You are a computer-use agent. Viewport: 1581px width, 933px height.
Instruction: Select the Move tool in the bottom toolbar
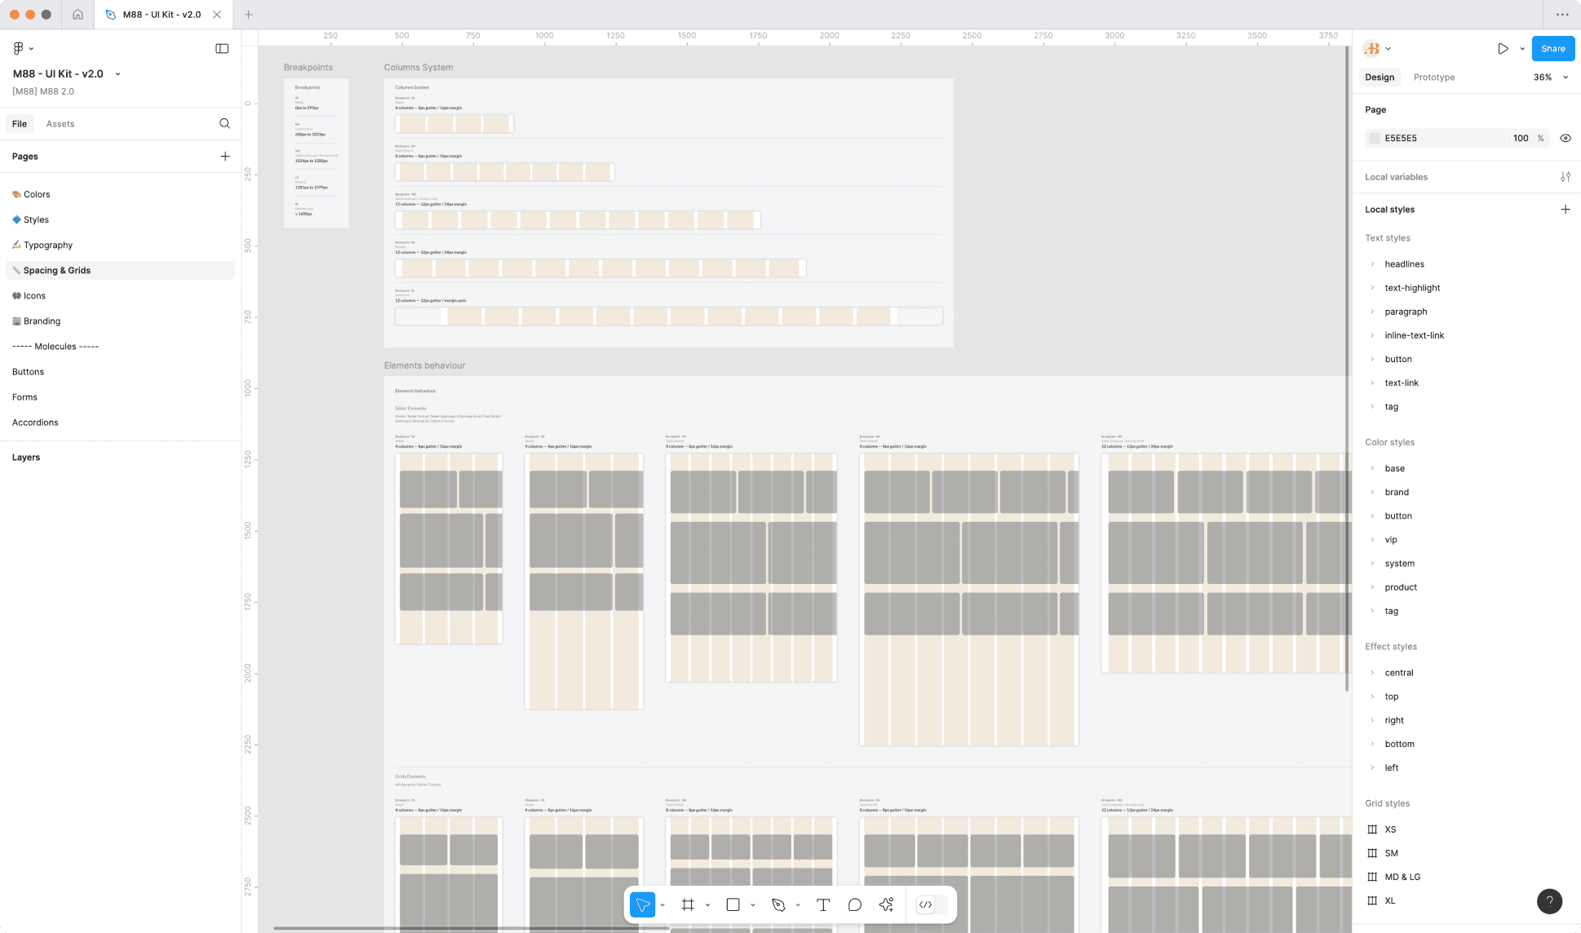pos(644,904)
